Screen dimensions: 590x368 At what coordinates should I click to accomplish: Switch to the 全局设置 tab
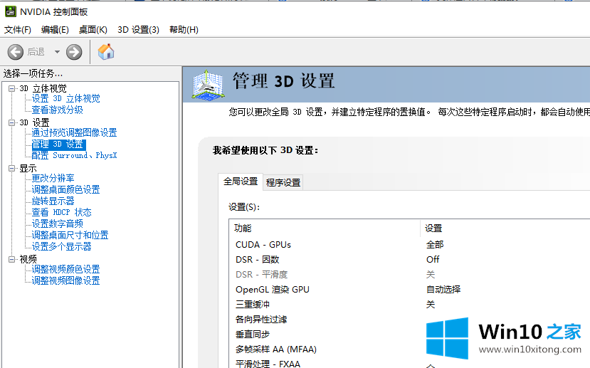pyautogui.click(x=241, y=182)
